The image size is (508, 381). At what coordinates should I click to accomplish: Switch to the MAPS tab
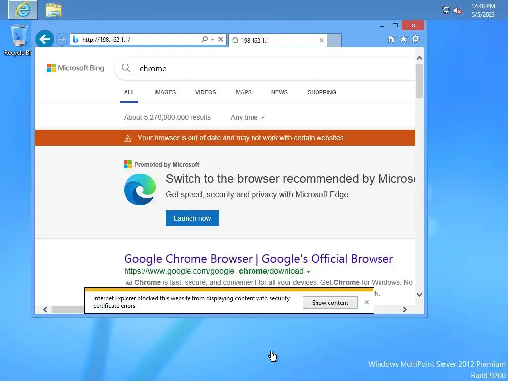(244, 92)
